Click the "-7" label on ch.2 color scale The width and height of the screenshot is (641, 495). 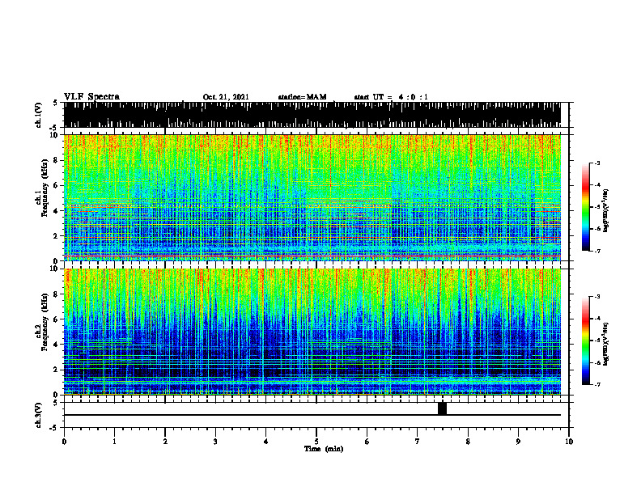point(597,385)
